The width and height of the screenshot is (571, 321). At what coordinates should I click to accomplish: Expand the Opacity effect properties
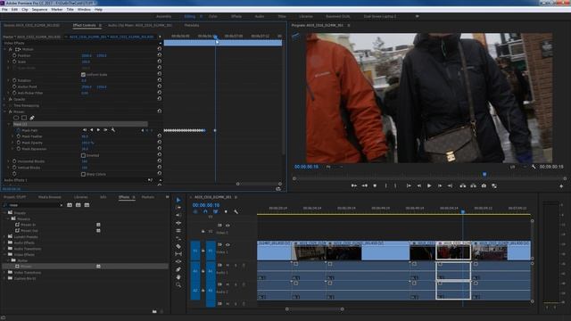point(4,99)
